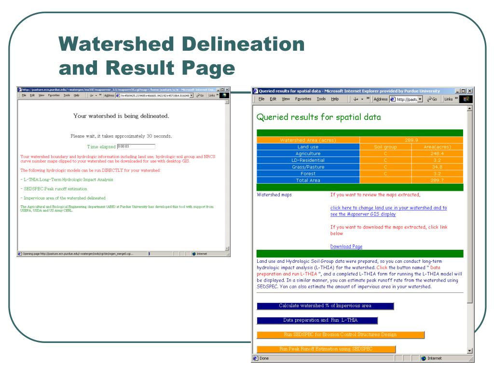Click the Time elapsed field showing 0:00:03
Image resolution: width=494 pixels, height=371 pixels.
136,146
